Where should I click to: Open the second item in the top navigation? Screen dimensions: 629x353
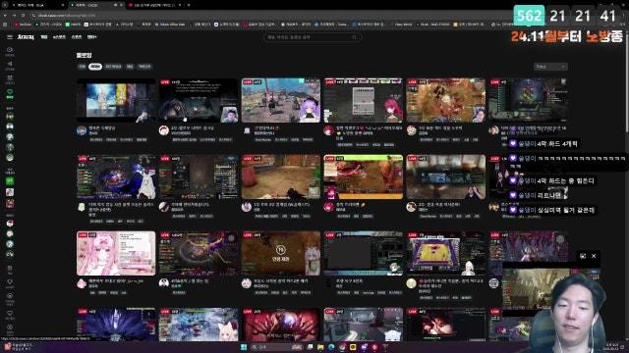pyautogui.click(x=59, y=37)
